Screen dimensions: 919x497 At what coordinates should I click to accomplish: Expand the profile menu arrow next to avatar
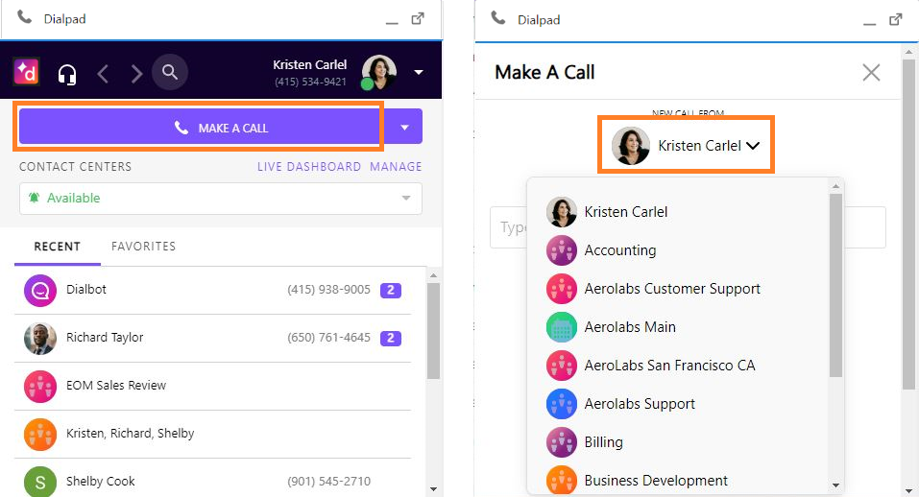pyautogui.click(x=419, y=72)
